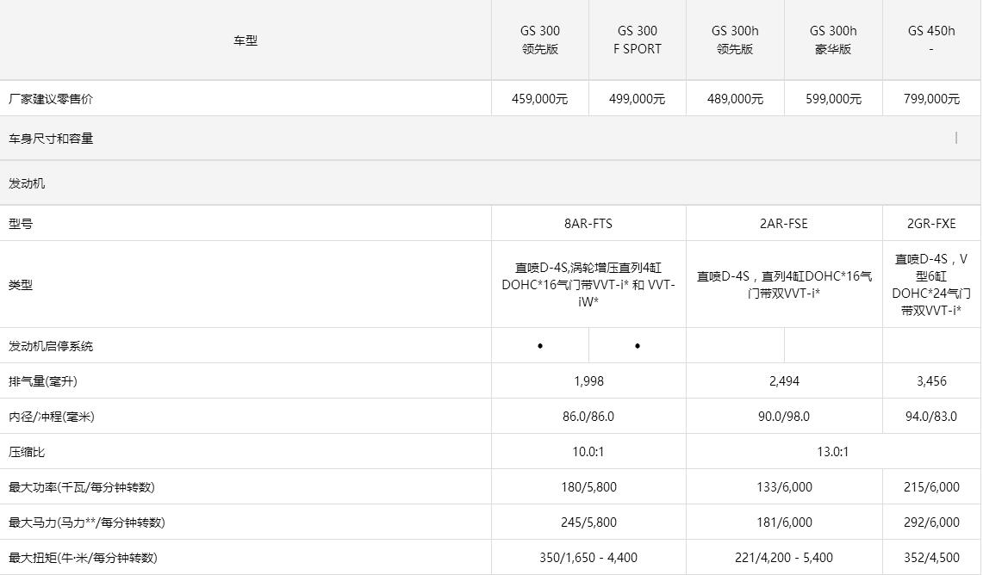The width and height of the screenshot is (983, 575).
Task: Select the GS 300h 领先版 column header
Action: (x=735, y=40)
